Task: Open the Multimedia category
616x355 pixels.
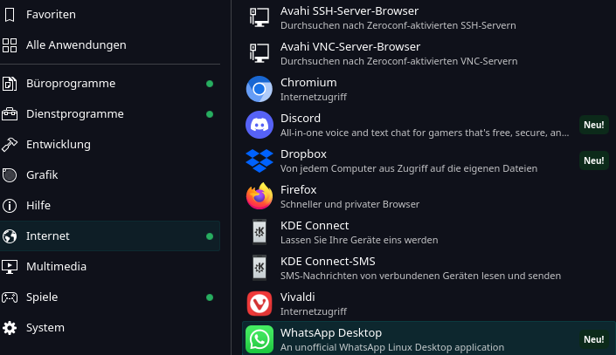Action: [58, 267]
